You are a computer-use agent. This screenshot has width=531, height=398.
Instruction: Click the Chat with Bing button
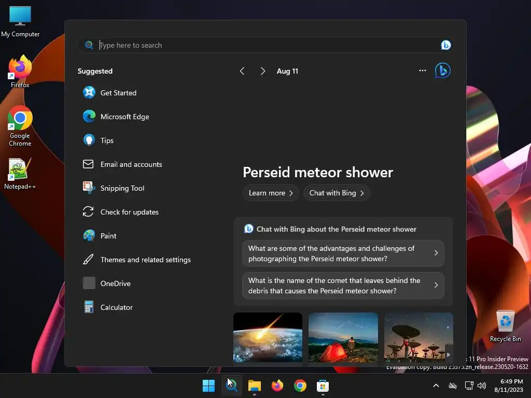pyautogui.click(x=337, y=193)
